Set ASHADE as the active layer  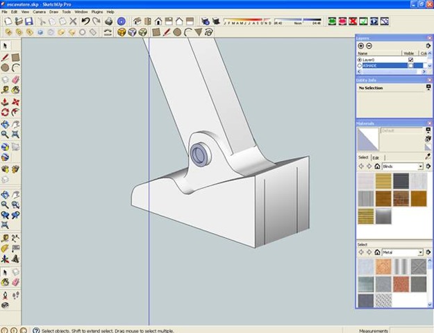pos(360,66)
